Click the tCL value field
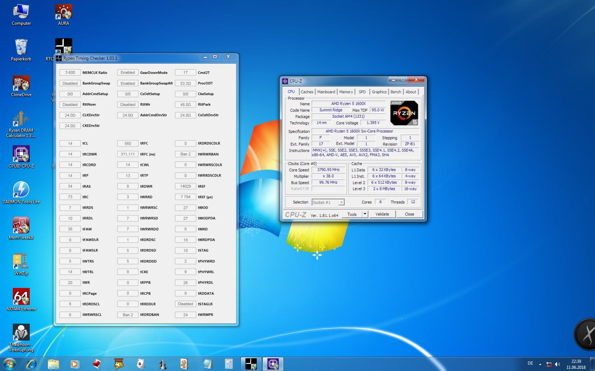This screenshot has width=595, height=371. (70, 144)
